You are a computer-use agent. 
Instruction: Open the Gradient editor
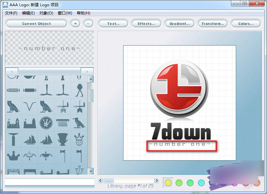pyautogui.click(x=179, y=23)
